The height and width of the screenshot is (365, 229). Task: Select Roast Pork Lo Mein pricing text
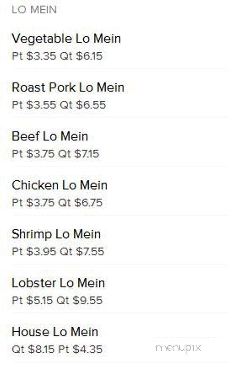(59, 105)
